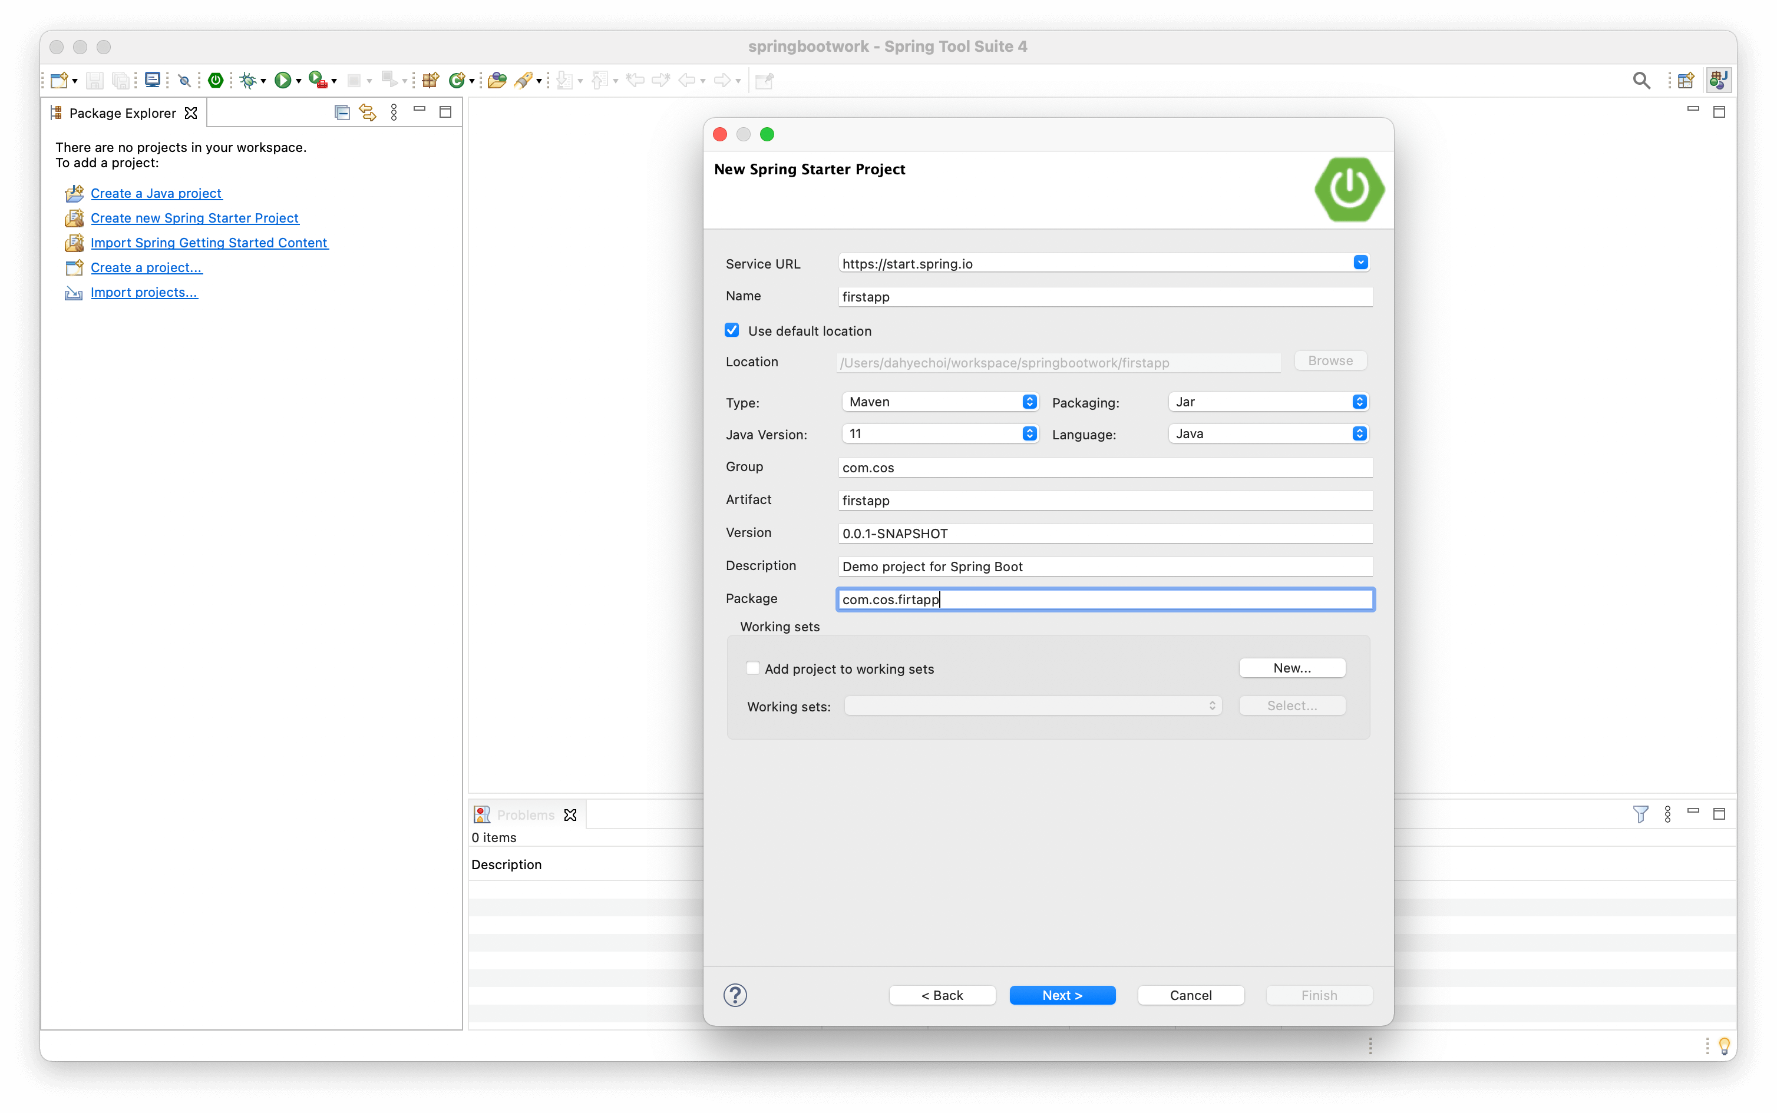Screen dimensions: 1777x1113
Task: Click the New Java Package icon
Action: pyautogui.click(x=431, y=80)
